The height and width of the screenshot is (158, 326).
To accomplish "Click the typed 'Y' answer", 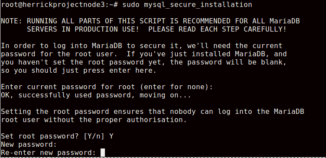I will [111, 136].
